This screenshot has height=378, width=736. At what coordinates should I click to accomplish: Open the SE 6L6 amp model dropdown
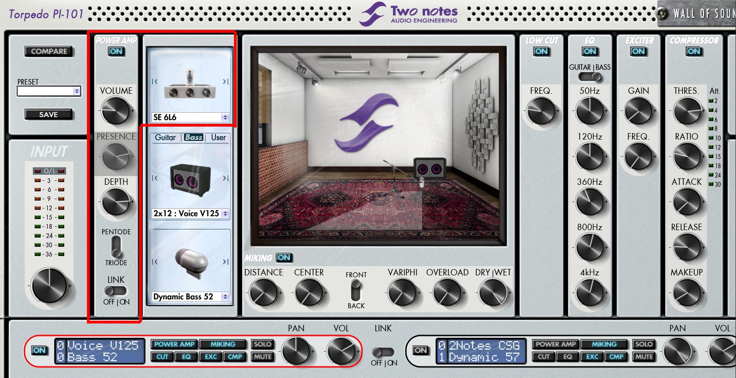pyautogui.click(x=225, y=117)
